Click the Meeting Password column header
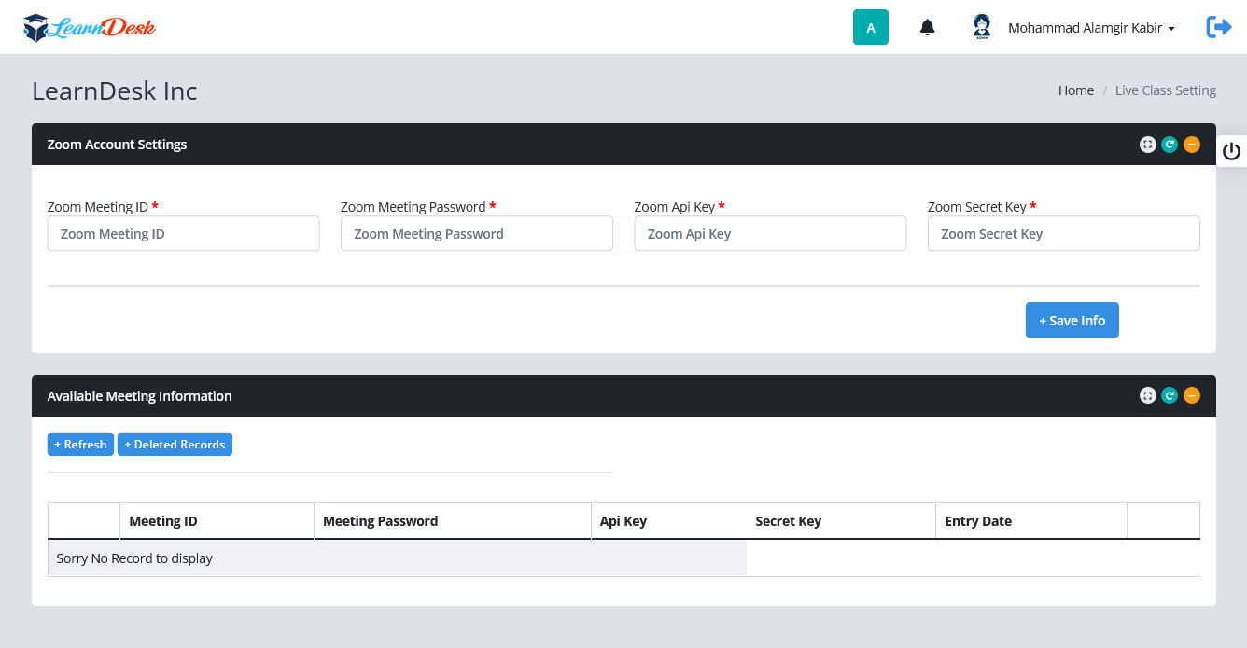The height and width of the screenshot is (648, 1247). (452, 521)
